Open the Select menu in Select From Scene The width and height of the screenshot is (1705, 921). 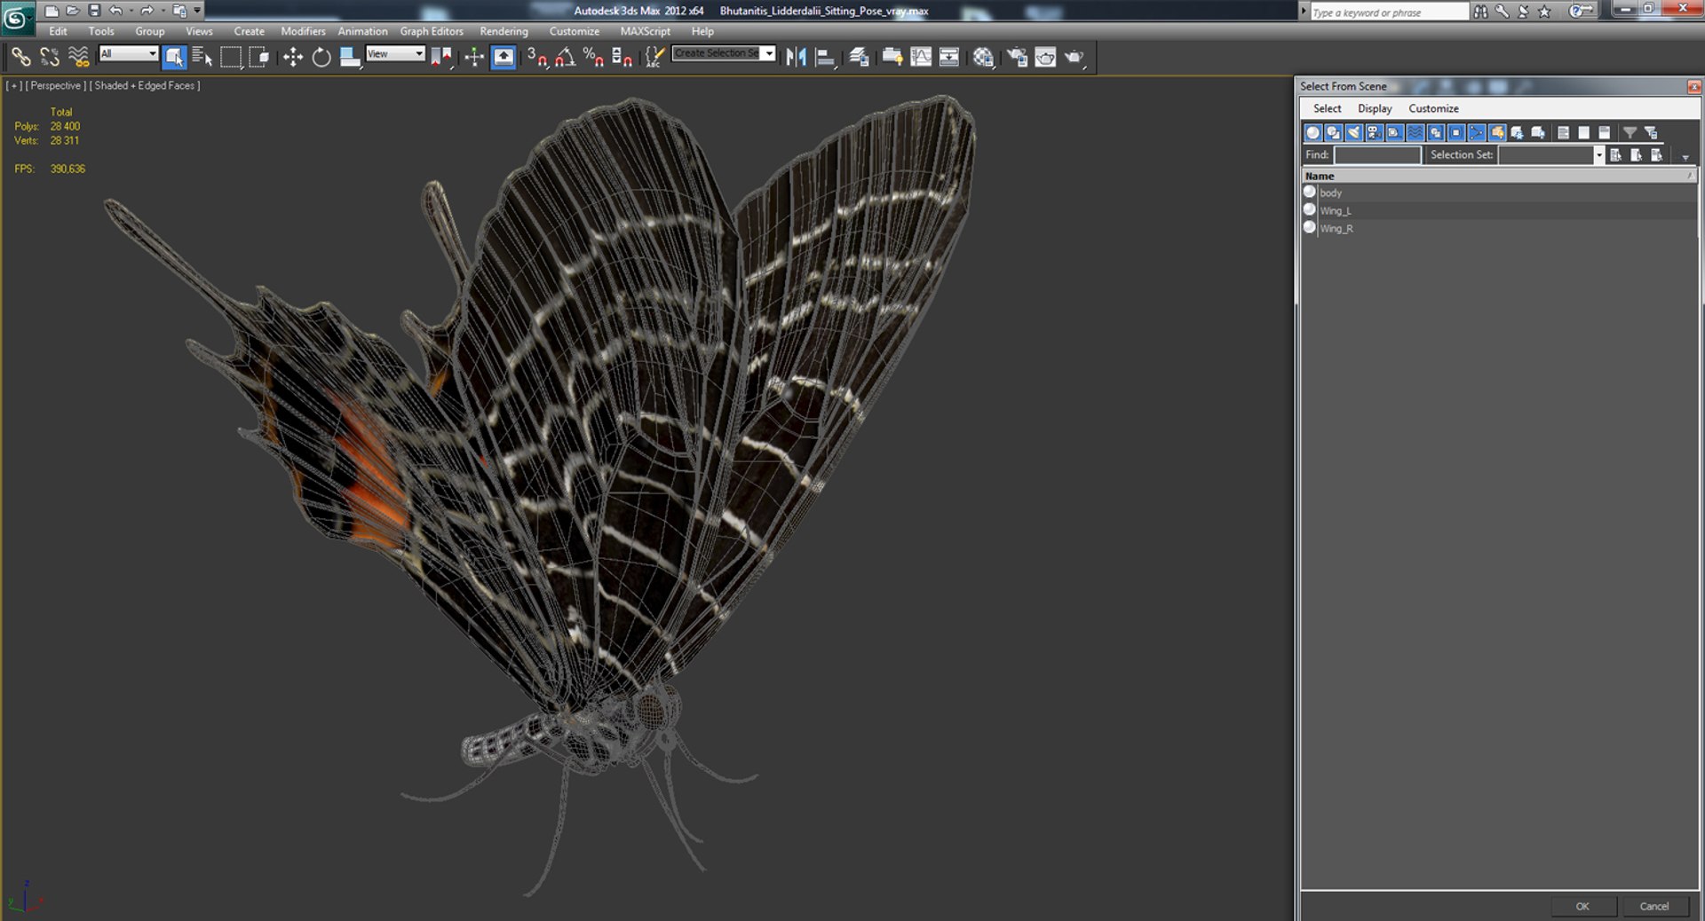click(1327, 108)
